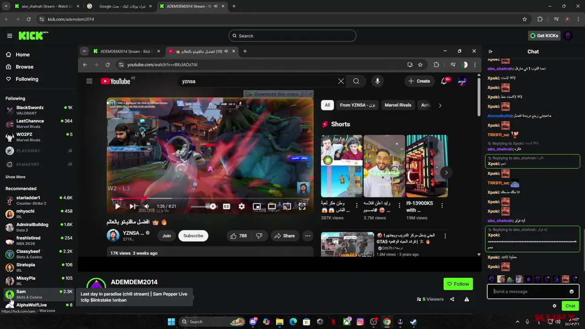Viewport: 585px width, 329px height.
Task: Switch to abo_shahrah Stream browser tab
Action: (46, 6)
